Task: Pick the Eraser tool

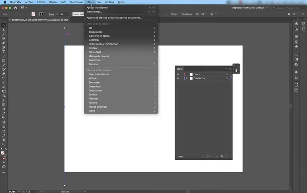Action: click(4, 74)
